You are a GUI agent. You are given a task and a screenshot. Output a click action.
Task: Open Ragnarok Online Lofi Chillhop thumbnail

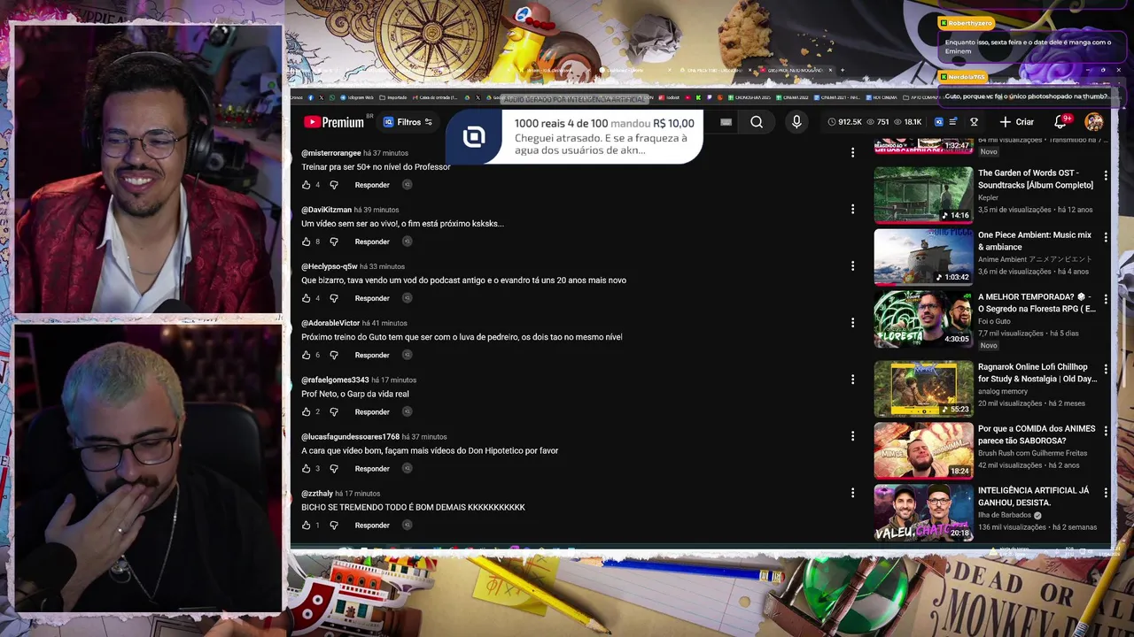coord(923,388)
